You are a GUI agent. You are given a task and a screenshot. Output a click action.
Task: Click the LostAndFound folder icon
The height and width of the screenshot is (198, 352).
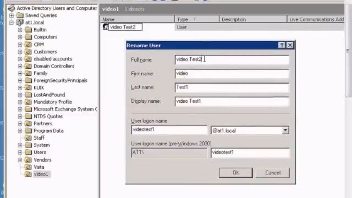tap(28, 95)
